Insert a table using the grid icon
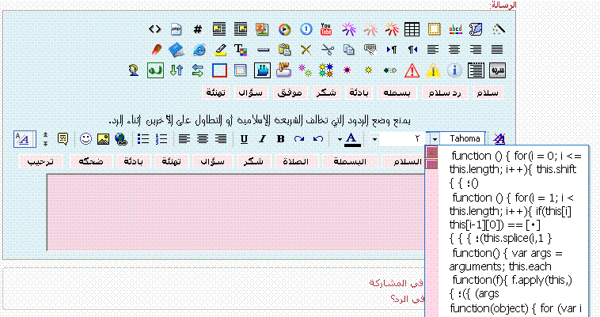 (412, 29)
